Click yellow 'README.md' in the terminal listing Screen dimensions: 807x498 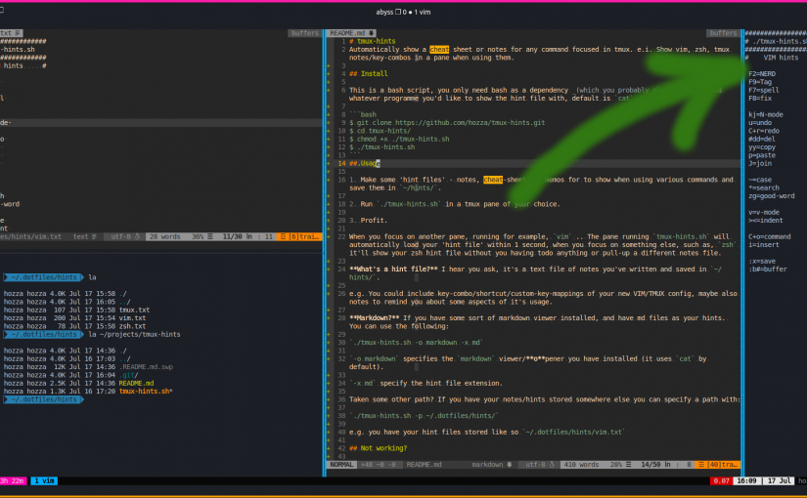pyautogui.click(x=136, y=384)
